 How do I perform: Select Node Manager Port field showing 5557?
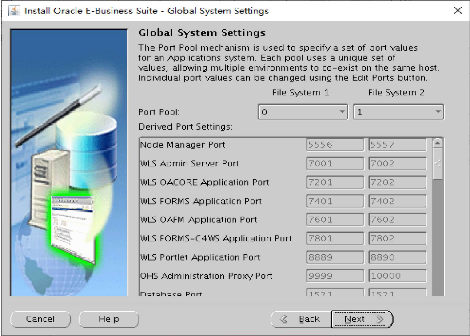[x=398, y=145]
